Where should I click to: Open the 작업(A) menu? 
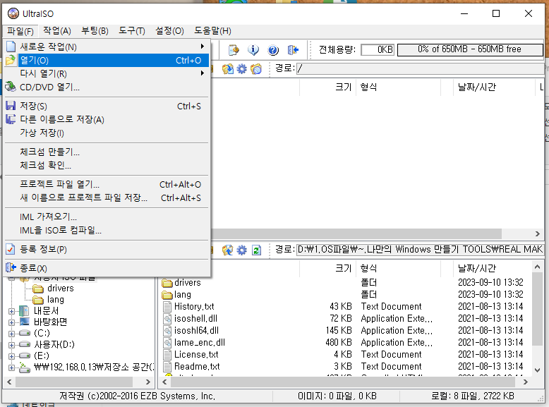57,31
